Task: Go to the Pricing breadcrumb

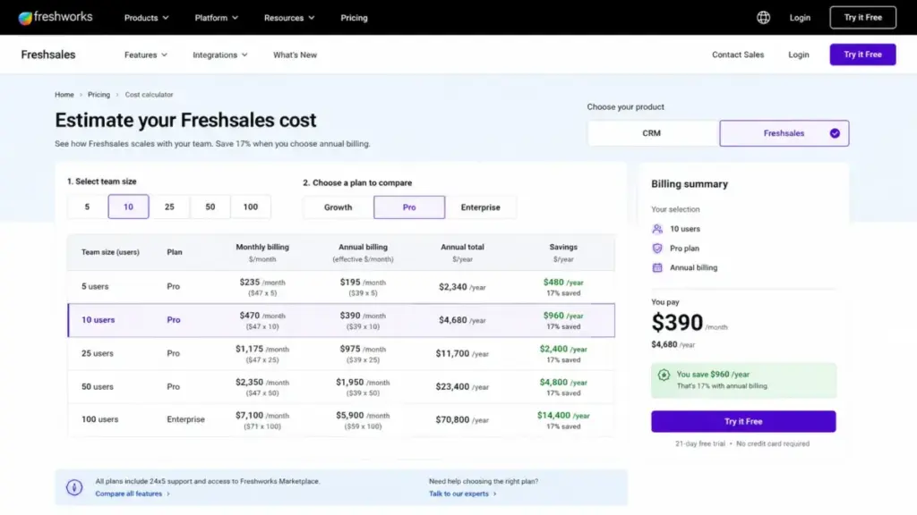Action: pyautogui.click(x=99, y=95)
